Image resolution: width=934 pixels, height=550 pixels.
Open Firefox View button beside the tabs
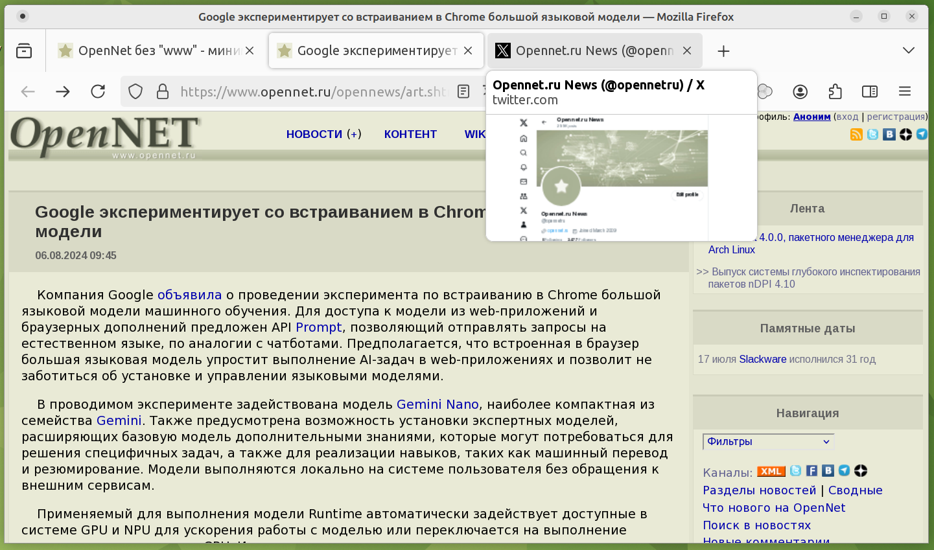[24, 51]
